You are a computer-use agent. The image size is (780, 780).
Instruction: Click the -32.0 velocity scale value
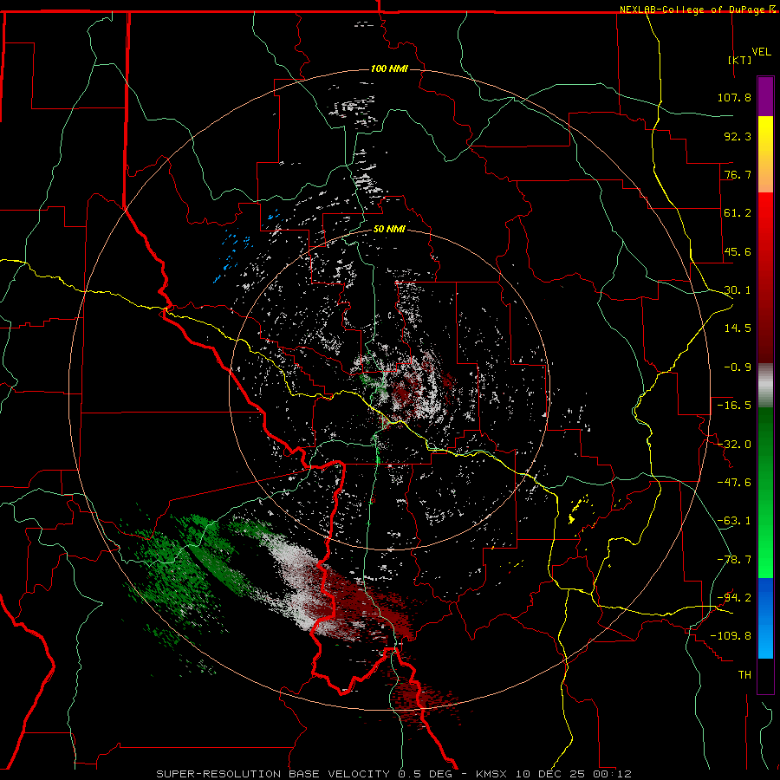coord(734,445)
